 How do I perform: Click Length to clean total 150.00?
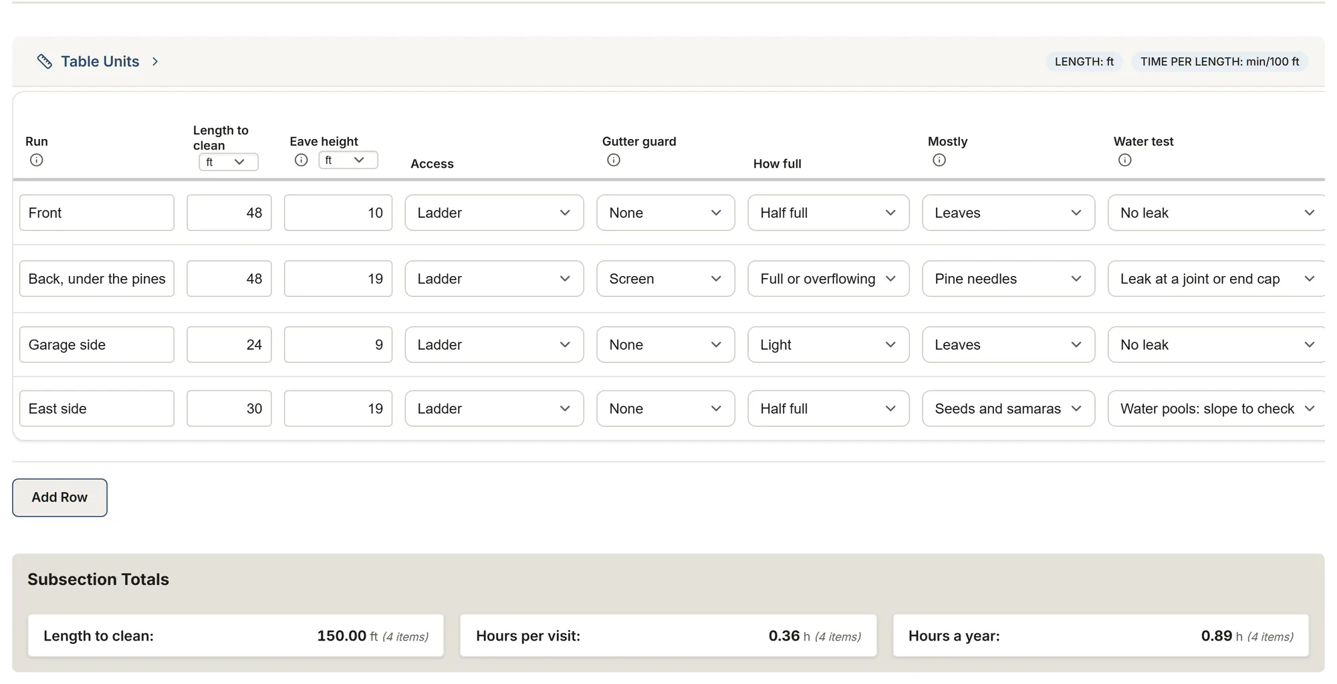point(342,636)
